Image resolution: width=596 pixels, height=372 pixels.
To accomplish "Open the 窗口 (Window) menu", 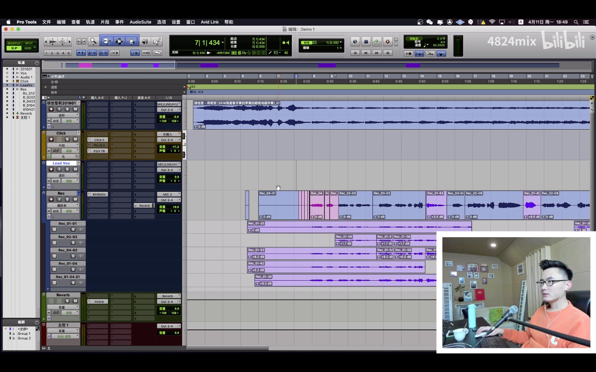I will [190, 22].
